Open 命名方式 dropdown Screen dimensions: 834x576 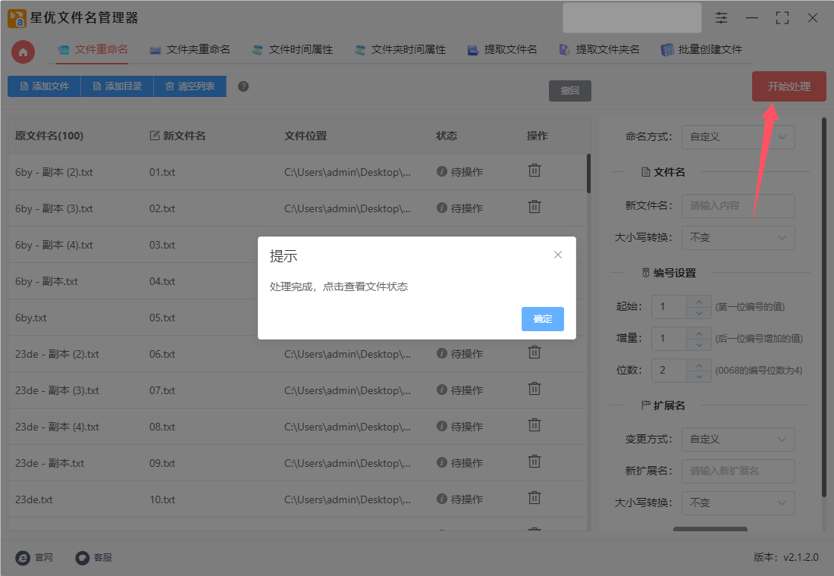(x=738, y=137)
